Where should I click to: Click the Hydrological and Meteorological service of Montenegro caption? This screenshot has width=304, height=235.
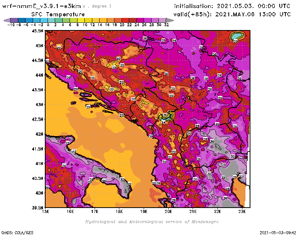pyautogui.click(x=152, y=222)
